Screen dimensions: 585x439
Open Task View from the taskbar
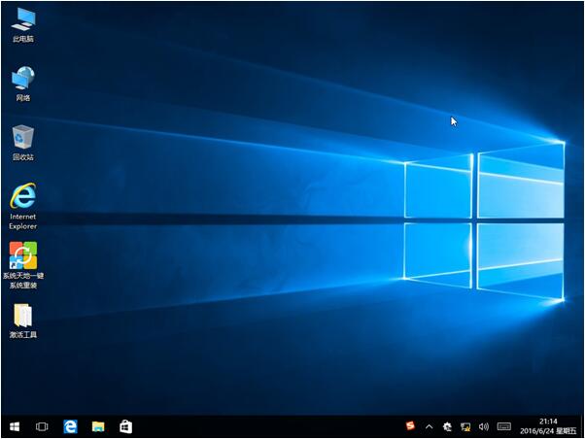(42, 426)
